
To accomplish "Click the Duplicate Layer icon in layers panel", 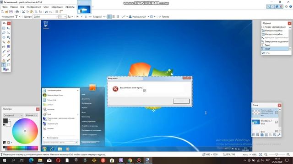I will coord(262,135).
